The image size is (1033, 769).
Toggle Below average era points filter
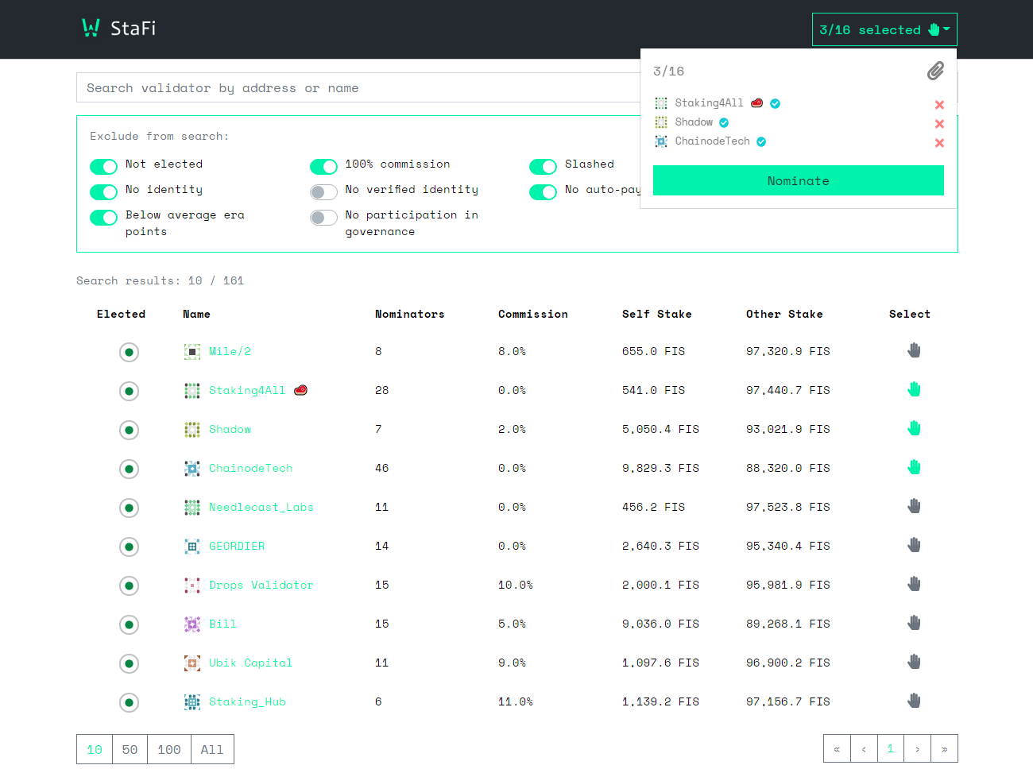pos(103,217)
